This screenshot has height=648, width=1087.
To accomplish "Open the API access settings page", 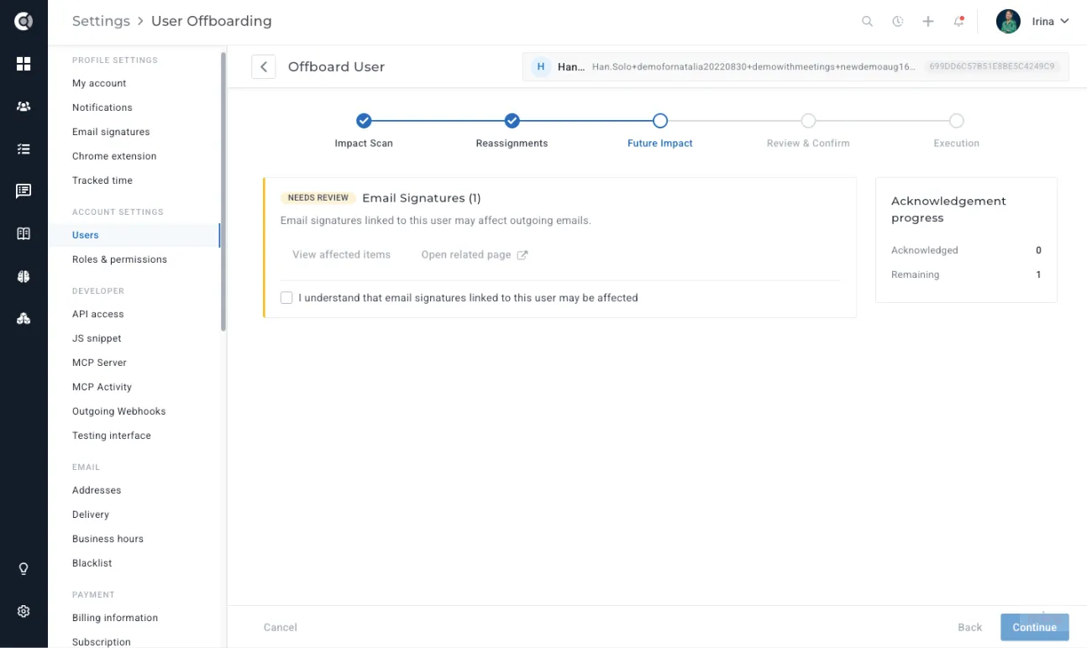I will (x=97, y=314).
